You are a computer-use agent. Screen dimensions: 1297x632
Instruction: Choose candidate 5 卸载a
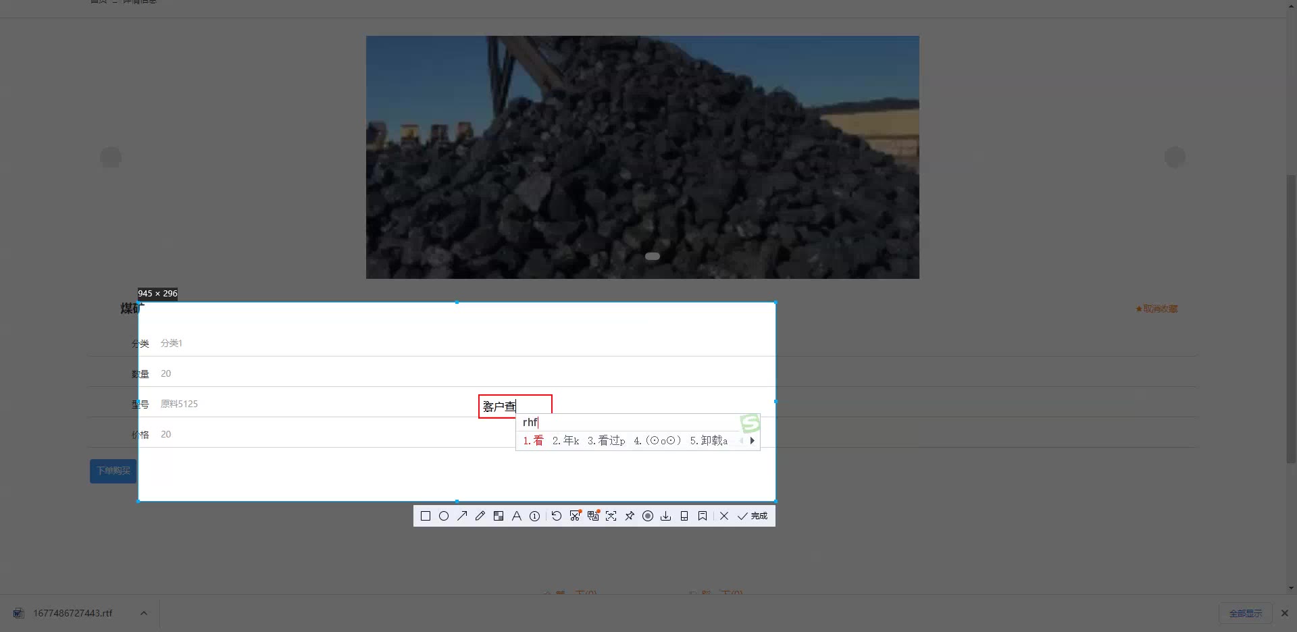point(709,440)
